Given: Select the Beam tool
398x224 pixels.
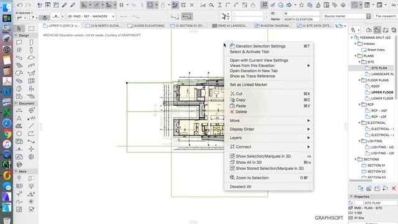Looking at the screenshot, I should [x=19, y=58].
